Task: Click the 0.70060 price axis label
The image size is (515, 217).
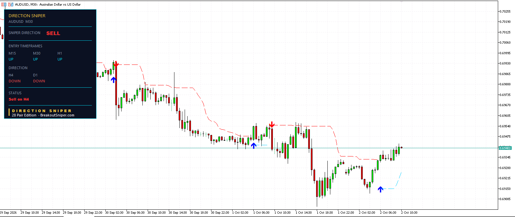Action: [x=505, y=42]
